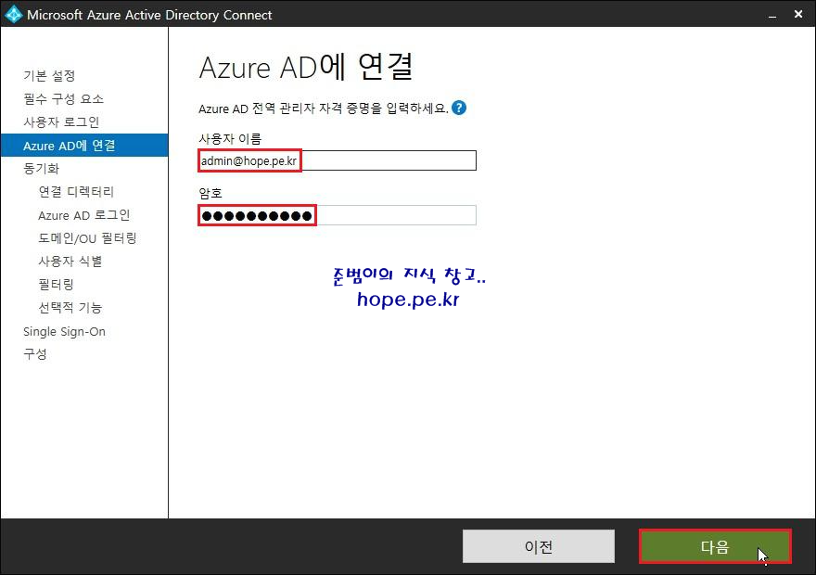
Task: Open the 동기화 section
Action: [x=42, y=169]
